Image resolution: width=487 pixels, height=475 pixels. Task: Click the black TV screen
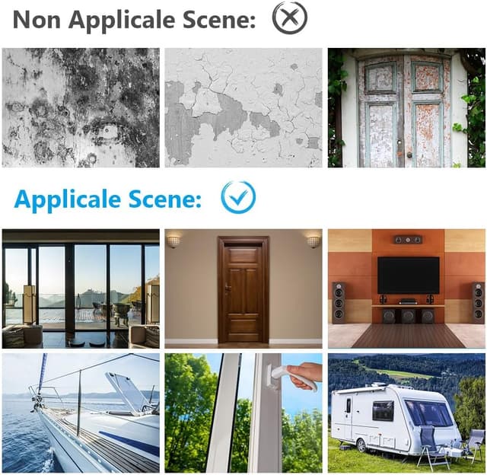click(409, 276)
